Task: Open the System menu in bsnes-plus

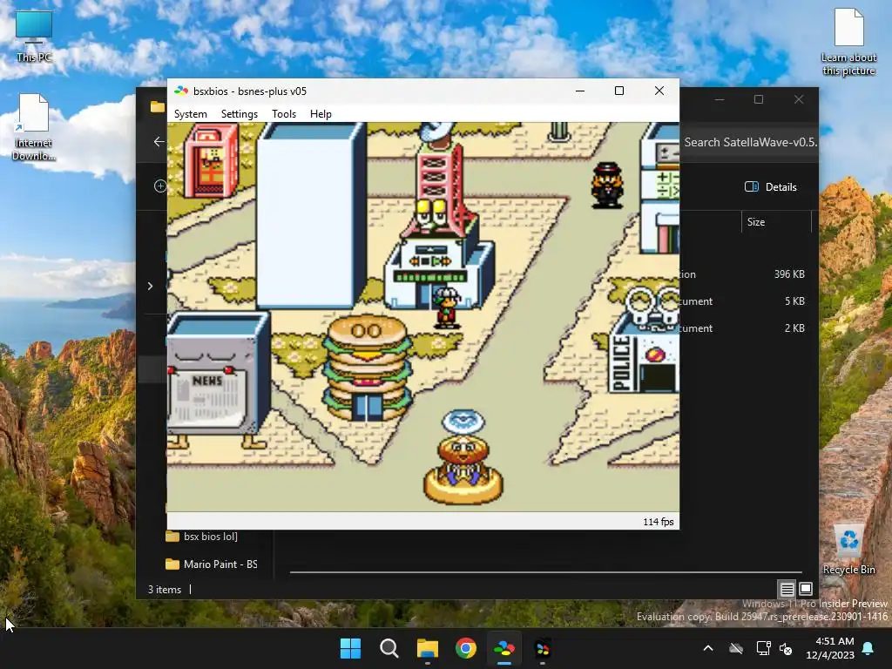Action: (190, 114)
